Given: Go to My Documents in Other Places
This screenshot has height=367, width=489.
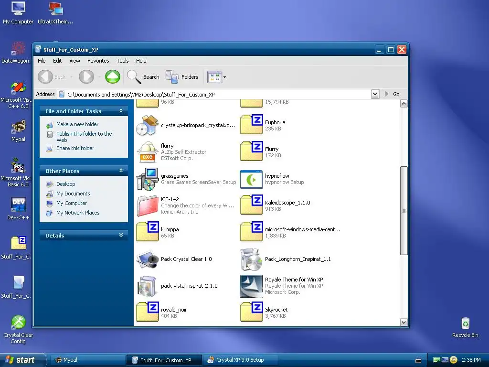Looking at the screenshot, I should tap(73, 194).
